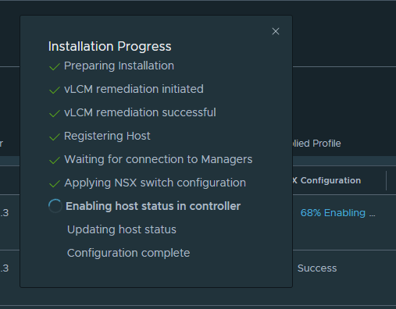This screenshot has width=396, height=309.
Task: Sort by the NSX Configuration column header
Action: pos(326,180)
